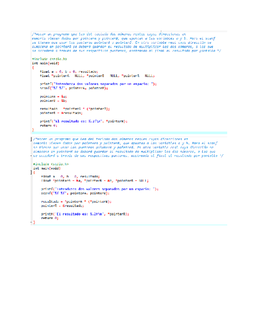
Task: Click #include <stdio.h> in second listing
Action: click(51, 164)
